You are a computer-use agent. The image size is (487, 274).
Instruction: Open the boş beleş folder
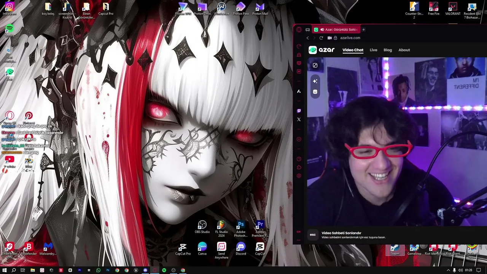(x=48, y=9)
